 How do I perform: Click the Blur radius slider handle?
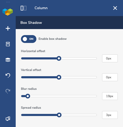click(28, 96)
